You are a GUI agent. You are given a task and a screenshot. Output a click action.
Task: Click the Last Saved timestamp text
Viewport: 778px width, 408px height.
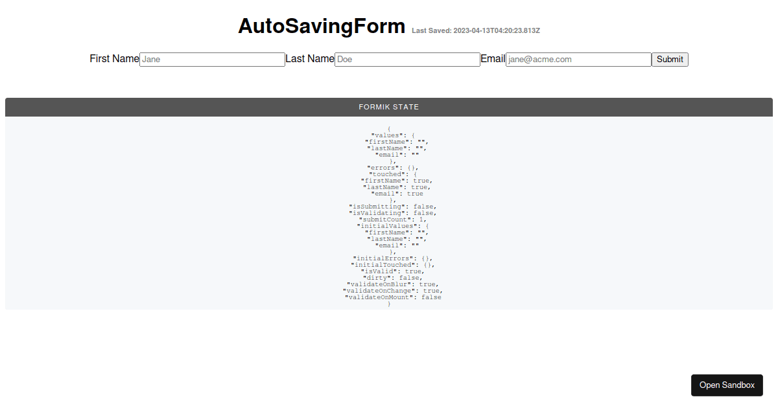click(475, 30)
